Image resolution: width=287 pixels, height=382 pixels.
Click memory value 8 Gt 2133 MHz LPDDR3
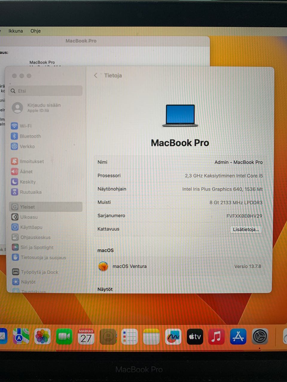(236, 202)
